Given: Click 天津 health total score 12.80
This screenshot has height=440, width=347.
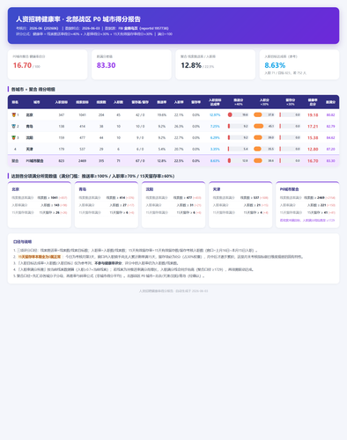Looking at the screenshot, I should 313,149.
